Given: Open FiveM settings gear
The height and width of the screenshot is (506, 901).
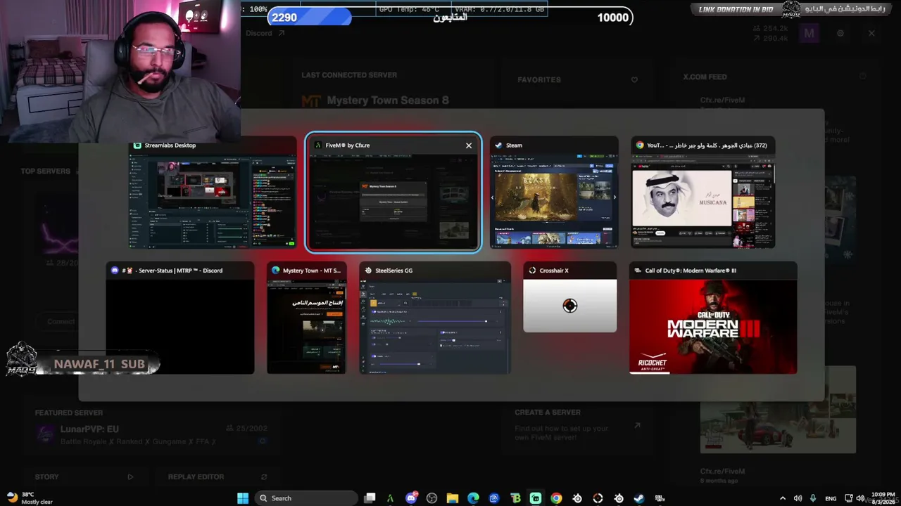Looking at the screenshot, I should click(x=840, y=33).
